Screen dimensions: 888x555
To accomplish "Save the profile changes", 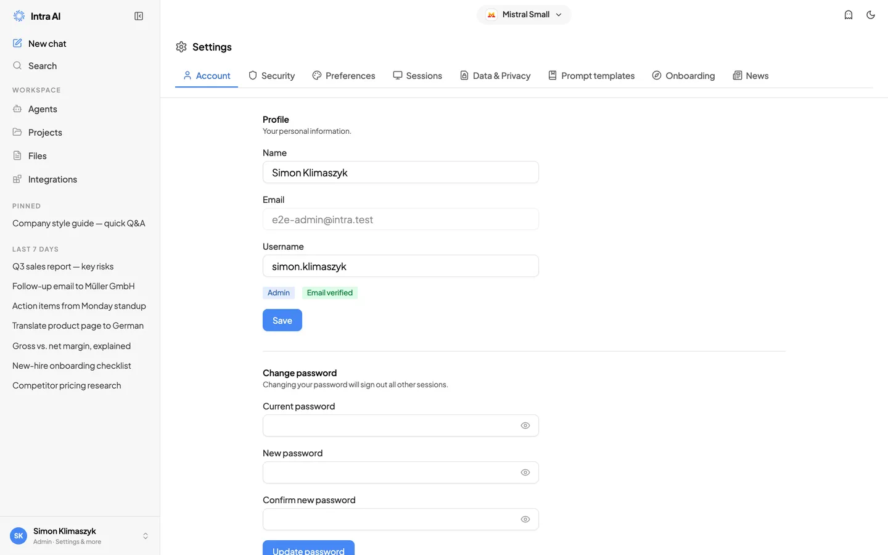I will [282, 320].
